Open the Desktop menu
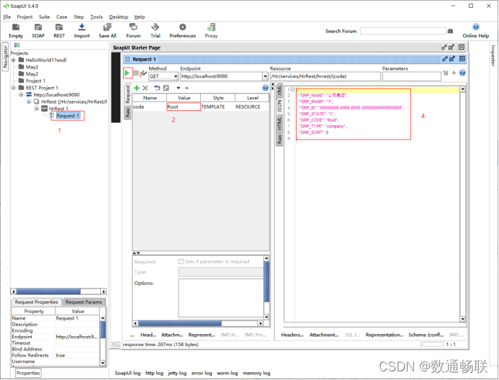The image size is (499, 380). (x=118, y=17)
